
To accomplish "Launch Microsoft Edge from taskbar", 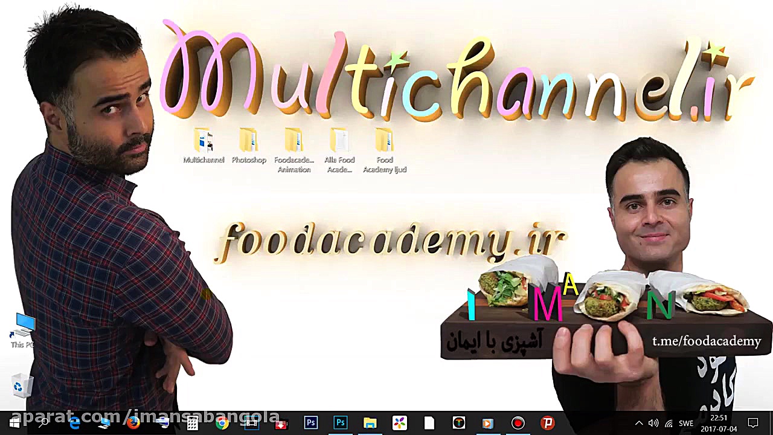I will (x=74, y=423).
